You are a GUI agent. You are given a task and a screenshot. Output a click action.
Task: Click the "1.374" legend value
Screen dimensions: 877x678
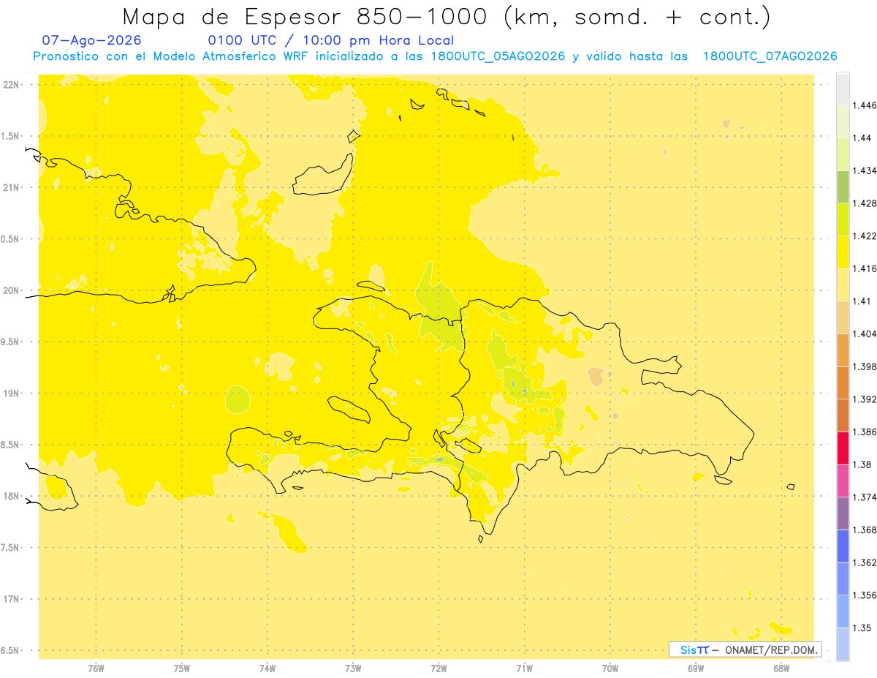click(x=864, y=497)
